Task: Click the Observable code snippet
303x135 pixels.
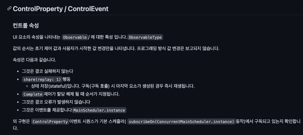Action: tap(75, 37)
